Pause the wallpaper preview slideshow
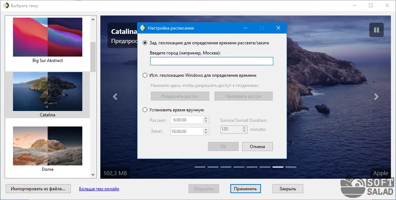Screen dimensions: 396x200 coord(376,30)
